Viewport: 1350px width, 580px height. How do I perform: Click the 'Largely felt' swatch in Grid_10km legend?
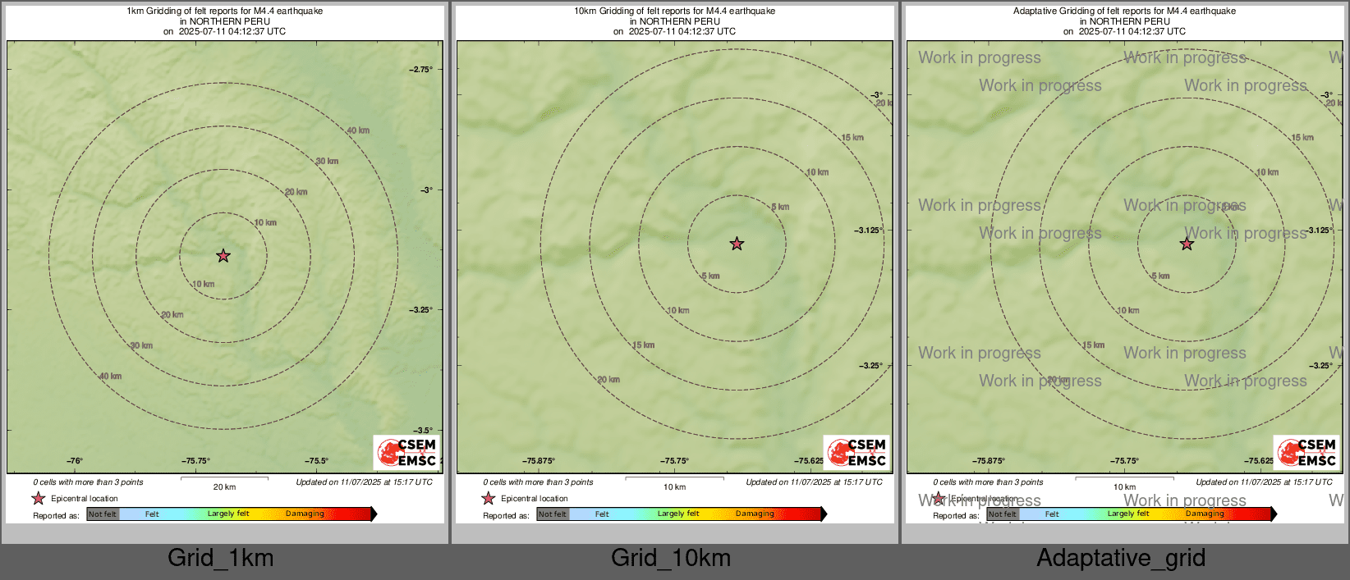(678, 514)
